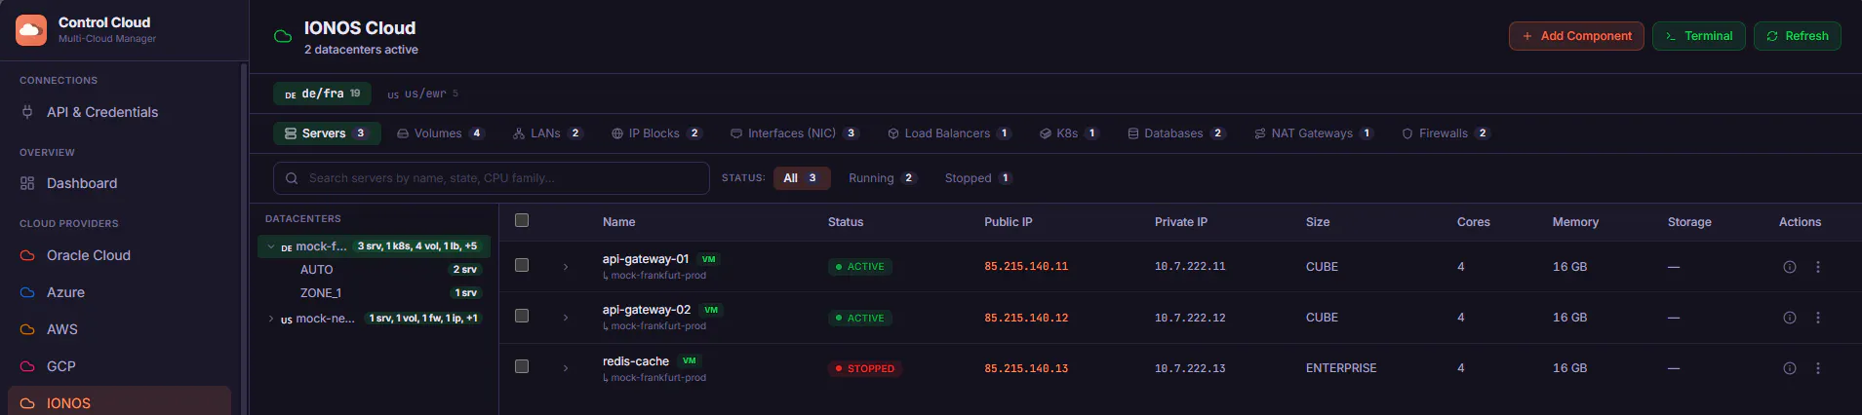Screen dimensions: 1862x415
Task: Open actions menu for redis-cache
Action: click(1818, 368)
